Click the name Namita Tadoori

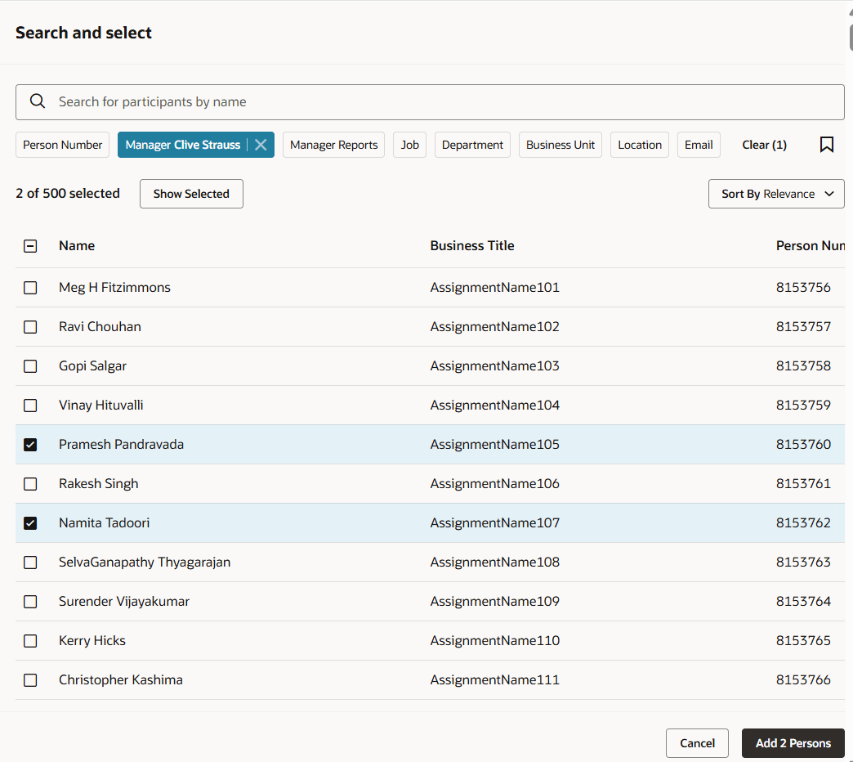pyautogui.click(x=105, y=522)
